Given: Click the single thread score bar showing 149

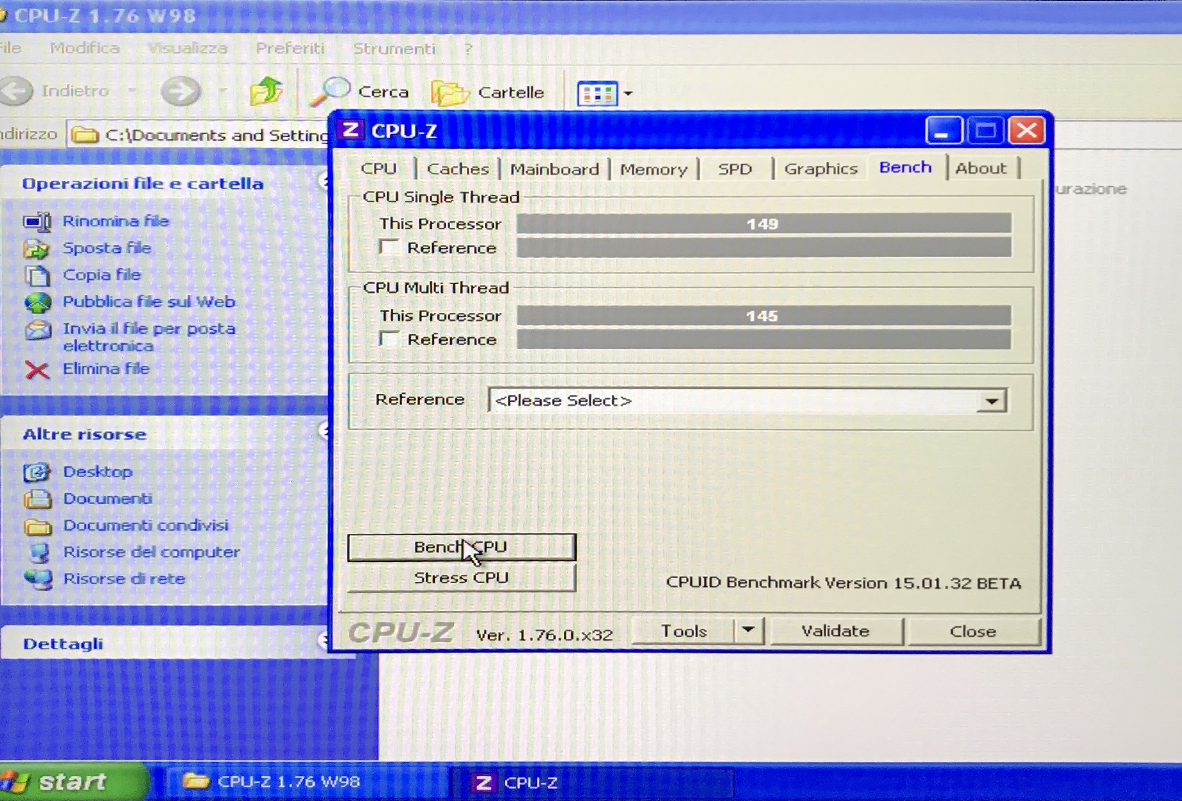Looking at the screenshot, I should (763, 224).
